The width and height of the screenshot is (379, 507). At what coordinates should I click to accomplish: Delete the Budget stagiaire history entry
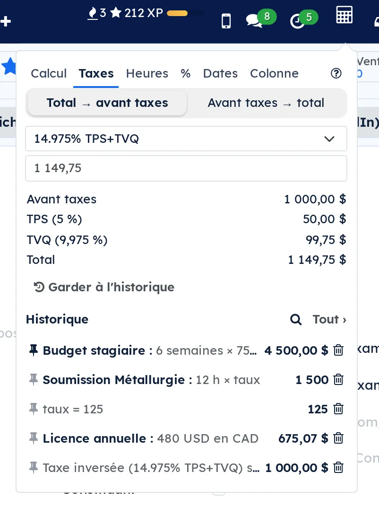click(x=338, y=350)
